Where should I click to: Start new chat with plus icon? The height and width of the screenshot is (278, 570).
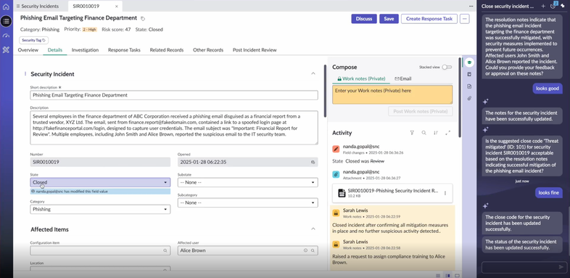click(543, 6)
